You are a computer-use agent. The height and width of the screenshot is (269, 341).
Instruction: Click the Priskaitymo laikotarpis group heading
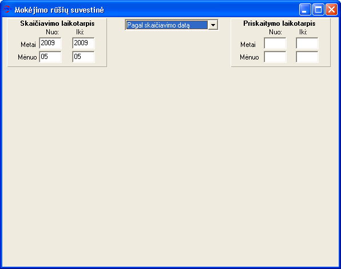pos(279,23)
